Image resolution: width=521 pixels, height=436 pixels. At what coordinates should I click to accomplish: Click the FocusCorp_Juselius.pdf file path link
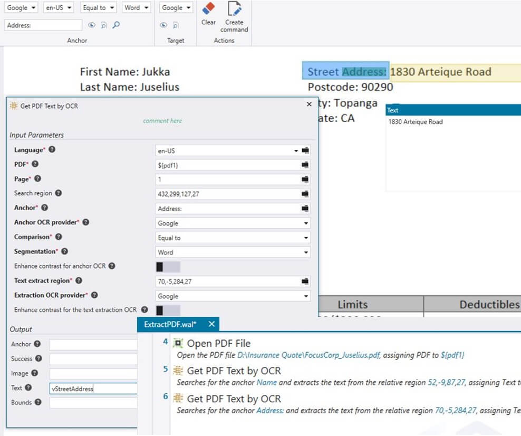pos(308,355)
